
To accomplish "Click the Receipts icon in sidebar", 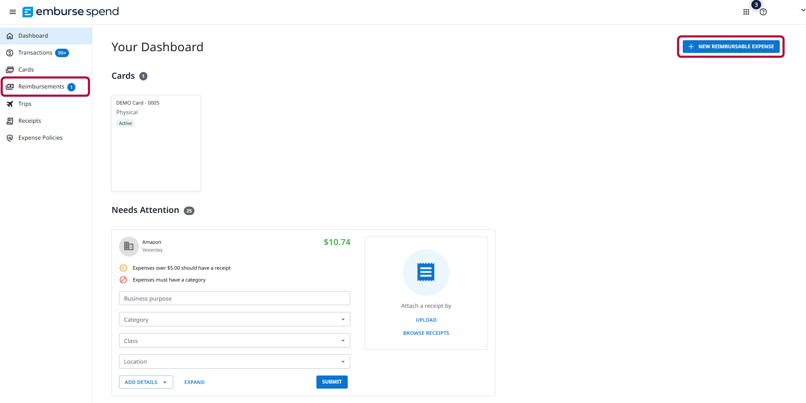I will point(10,121).
